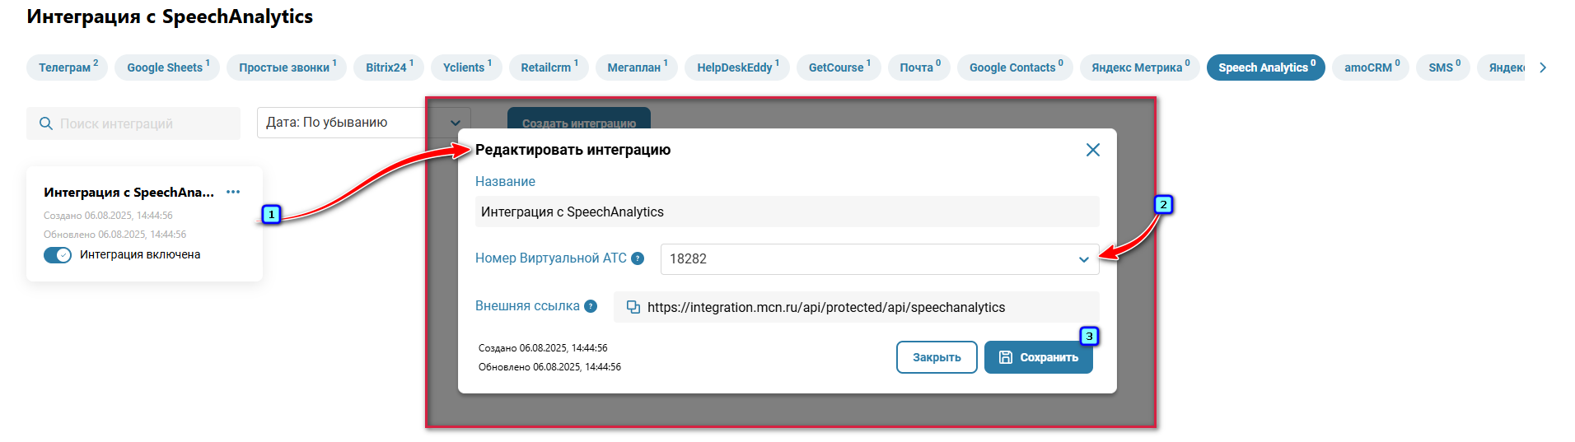
Task: Select the Yclients tab
Action: (466, 67)
